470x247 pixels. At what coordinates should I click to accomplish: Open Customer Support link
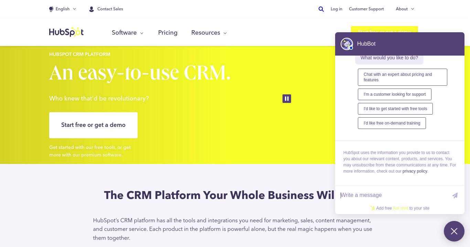click(x=366, y=9)
